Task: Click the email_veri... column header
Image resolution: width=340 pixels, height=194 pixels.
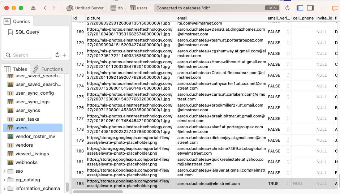Action: [279, 18]
